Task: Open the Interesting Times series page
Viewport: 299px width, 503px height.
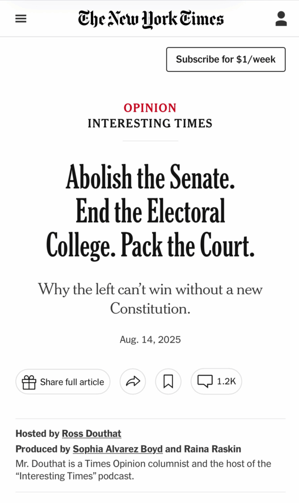Action: [x=150, y=123]
